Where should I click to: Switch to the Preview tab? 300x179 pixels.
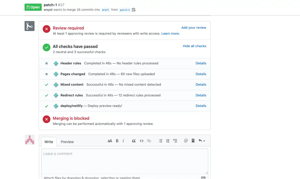[67, 142]
